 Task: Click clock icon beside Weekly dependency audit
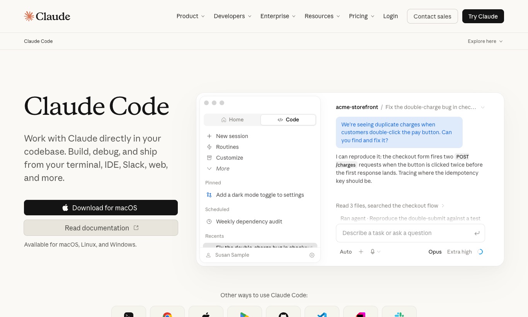pos(209,222)
